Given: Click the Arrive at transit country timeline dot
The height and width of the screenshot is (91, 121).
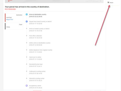Looking at the screenshot, I should pyautogui.click(x=27, y=29).
